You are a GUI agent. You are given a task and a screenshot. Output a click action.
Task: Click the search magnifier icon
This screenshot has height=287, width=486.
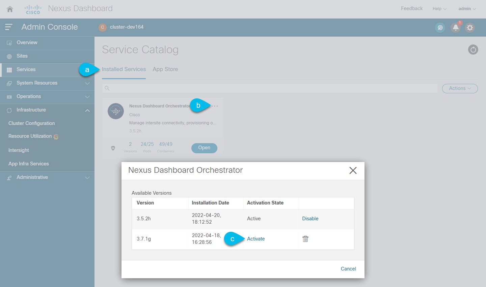click(x=107, y=88)
